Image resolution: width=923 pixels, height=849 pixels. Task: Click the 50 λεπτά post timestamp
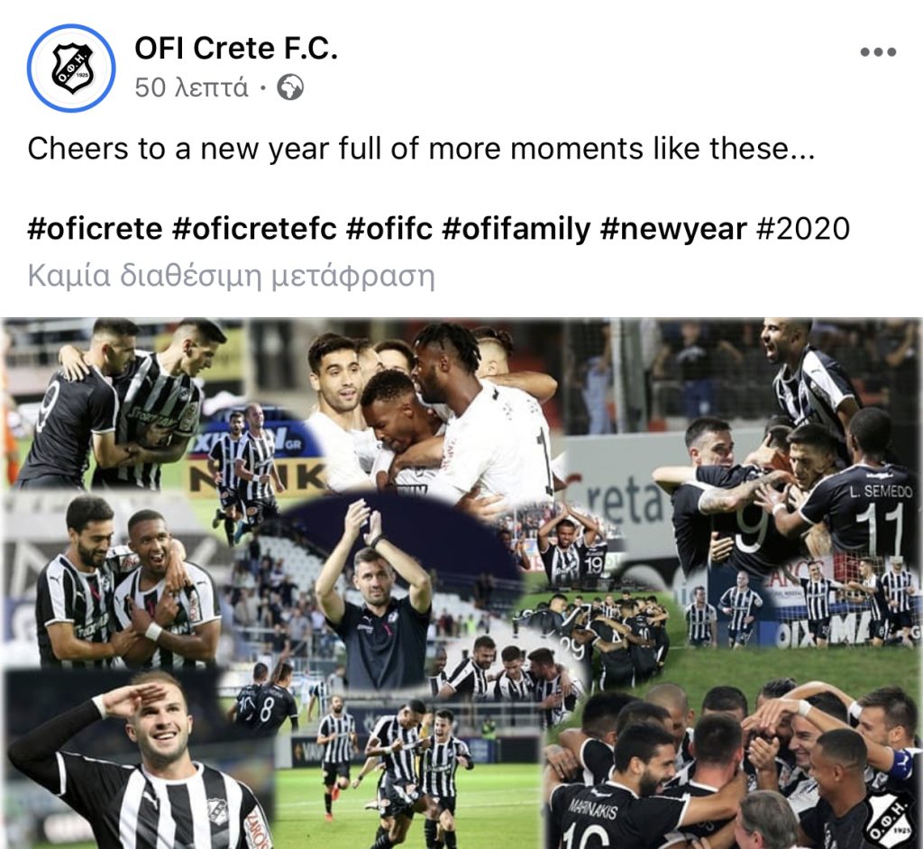coord(191,87)
